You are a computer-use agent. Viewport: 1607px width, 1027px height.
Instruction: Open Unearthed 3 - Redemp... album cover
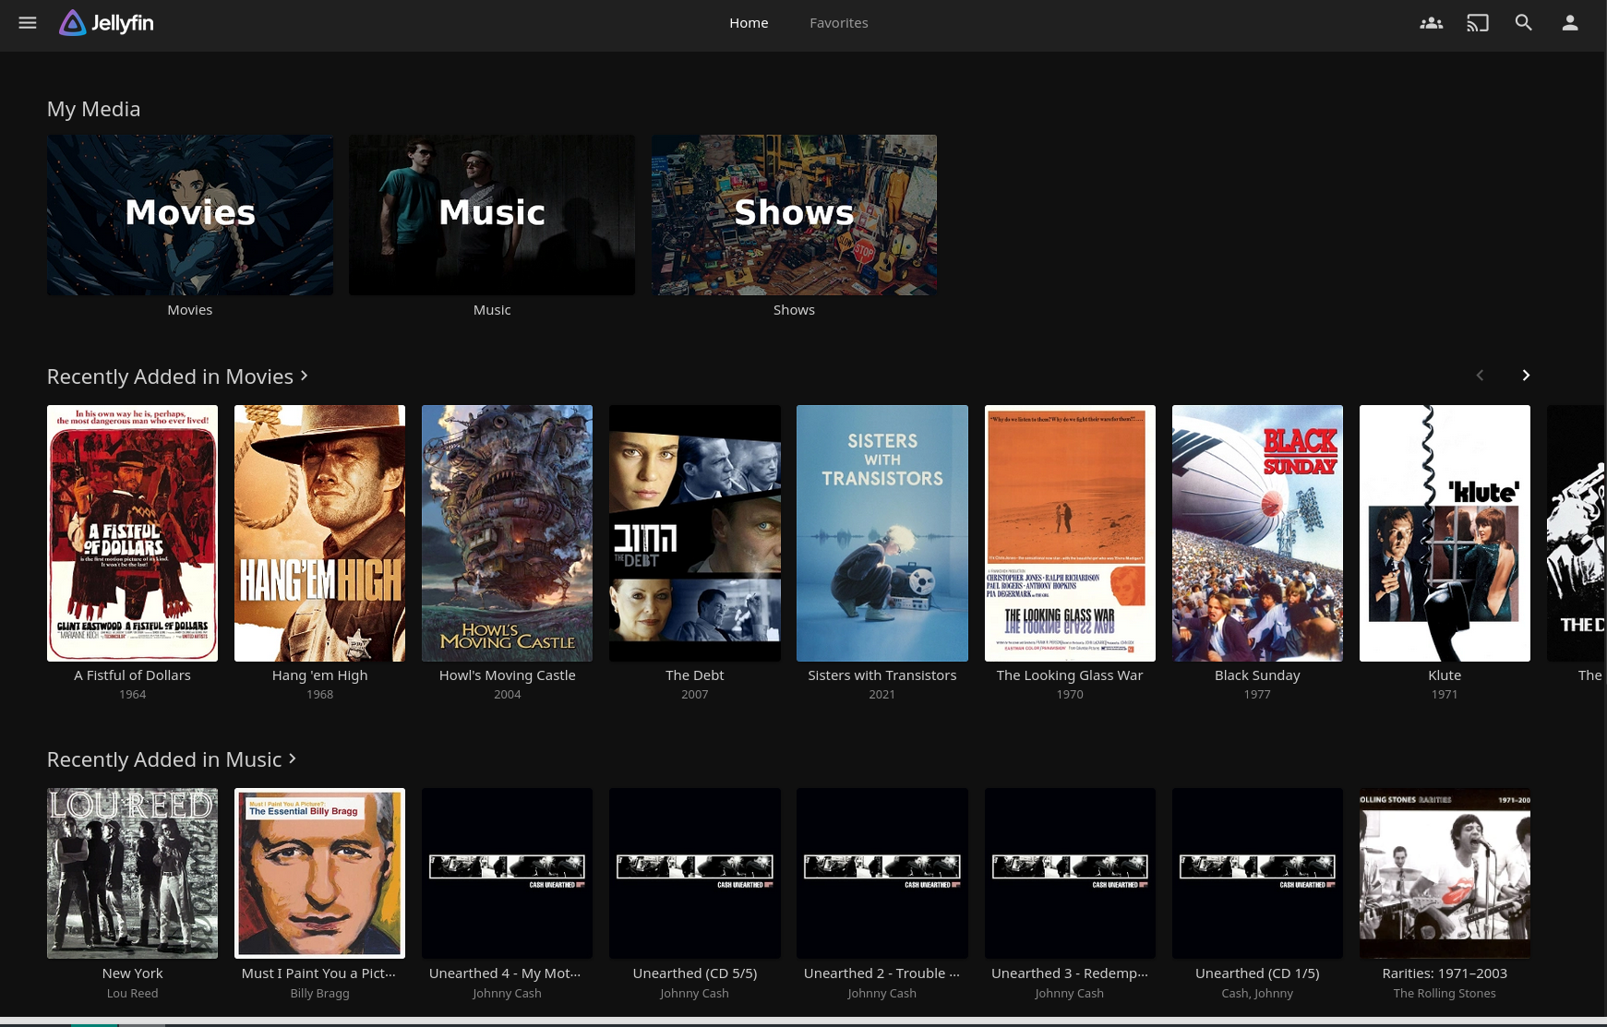pos(1070,873)
